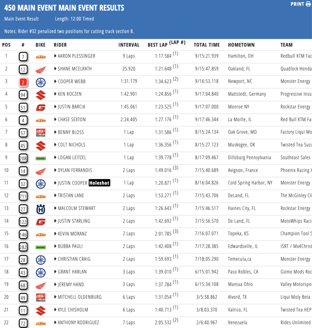Click the Kawasaki logo for Logan Leitzel
Screen dimensions: 312x328
[41, 158]
